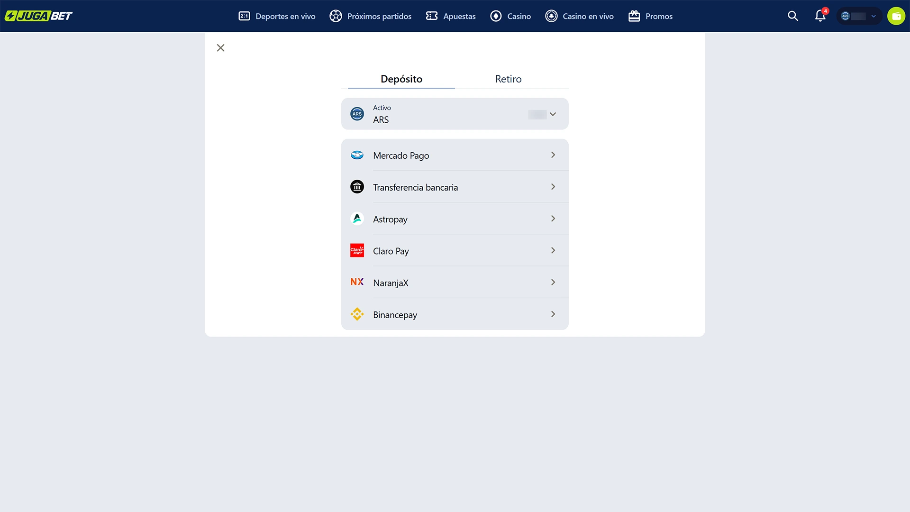
Task: Click the ARS currency icon in header
Action: point(845,16)
